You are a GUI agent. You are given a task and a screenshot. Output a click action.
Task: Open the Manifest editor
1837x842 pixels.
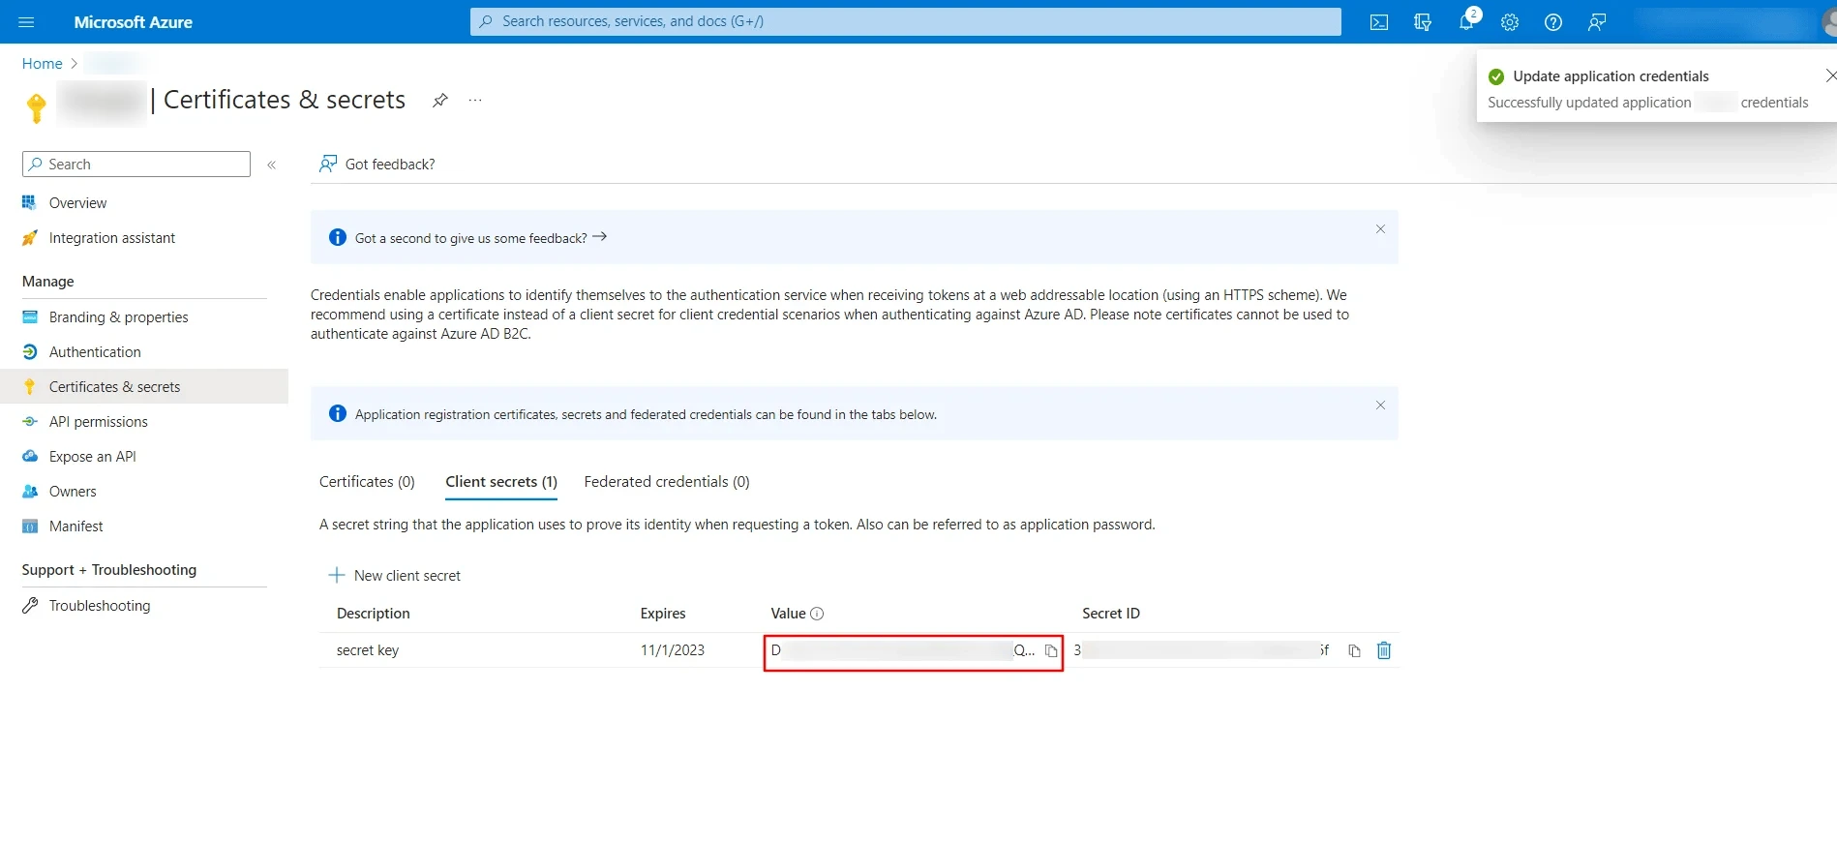[x=75, y=526]
